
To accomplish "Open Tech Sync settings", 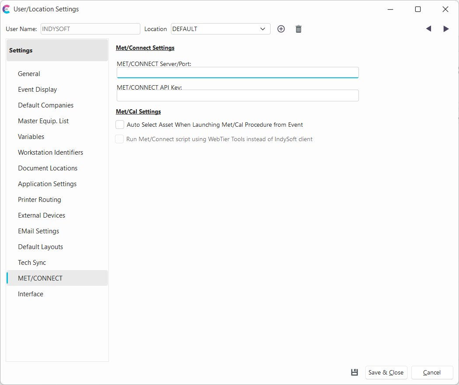I will [32, 263].
